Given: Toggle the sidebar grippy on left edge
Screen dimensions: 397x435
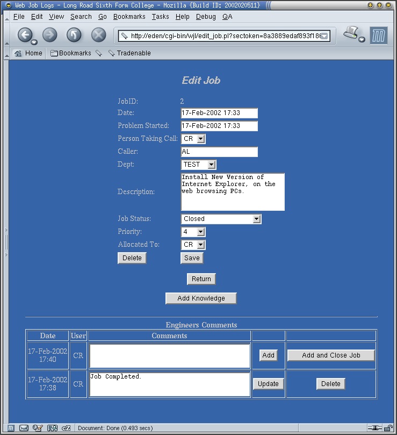Looking at the screenshot, I should pos(6,242).
